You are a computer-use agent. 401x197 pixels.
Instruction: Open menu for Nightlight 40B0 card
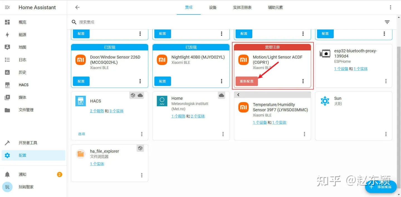click(x=222, y=81)
